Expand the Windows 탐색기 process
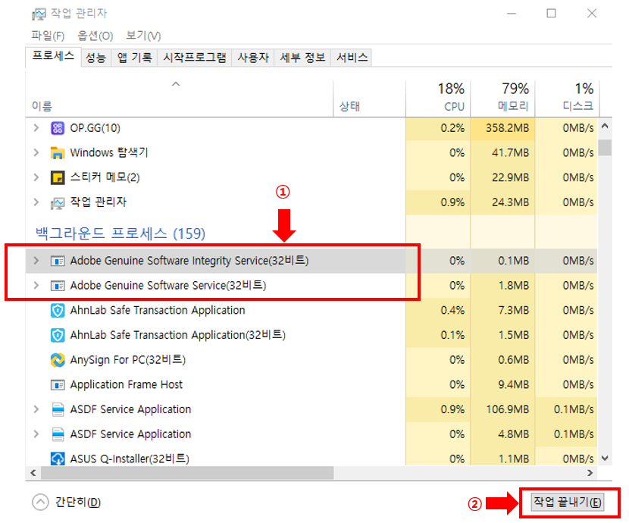The image size is (629, 523). tap(36, 153)
